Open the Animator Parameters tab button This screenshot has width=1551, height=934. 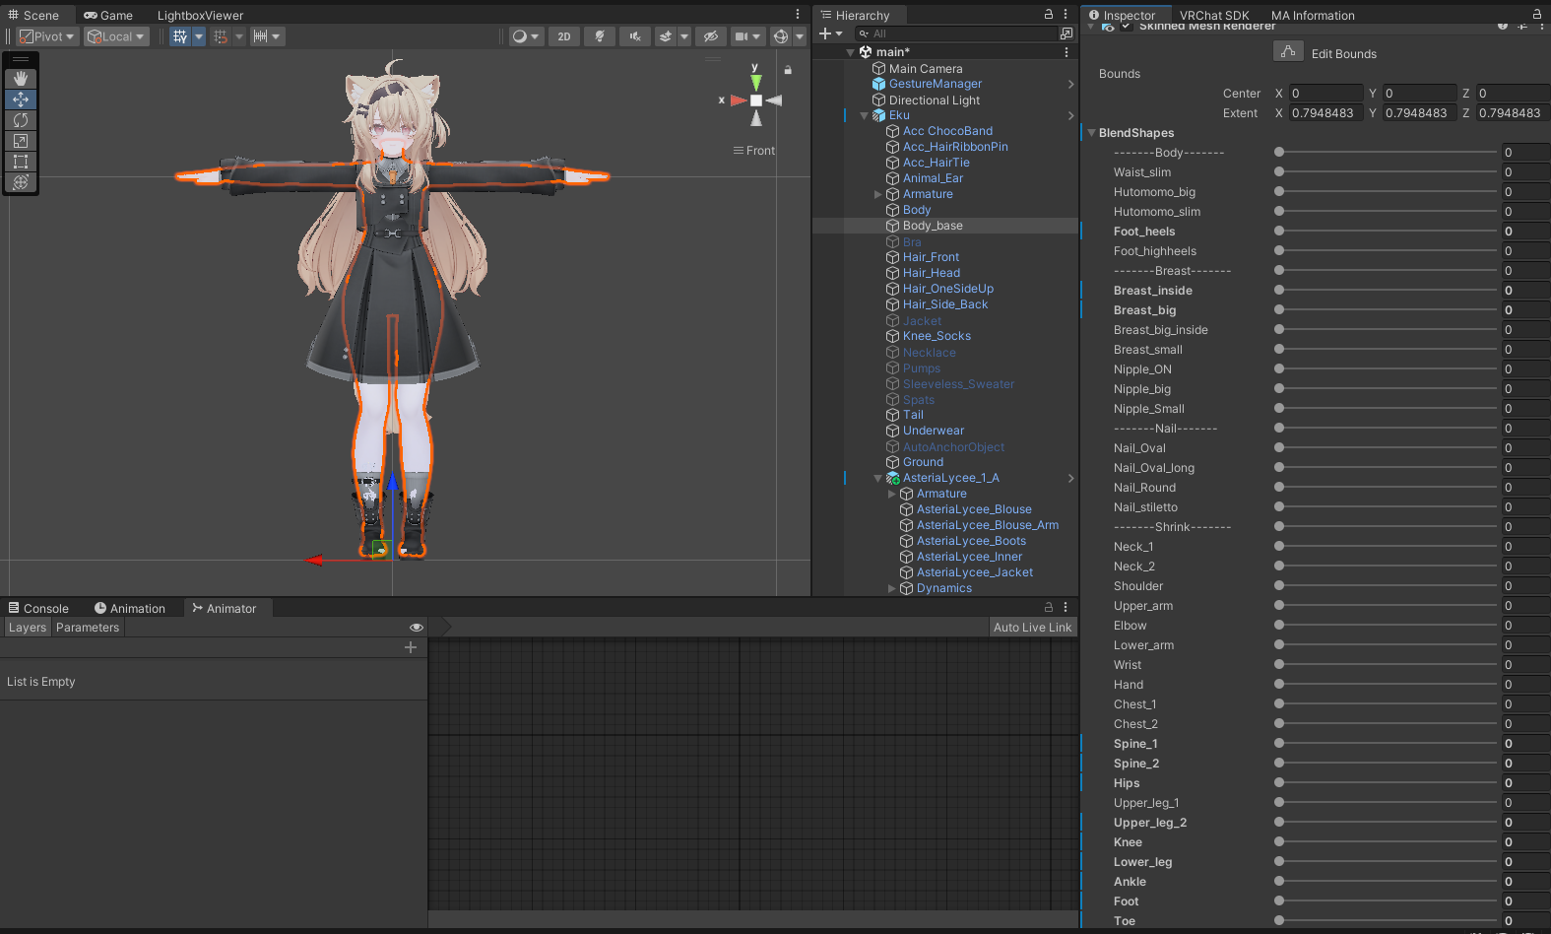tap(88, 628)
